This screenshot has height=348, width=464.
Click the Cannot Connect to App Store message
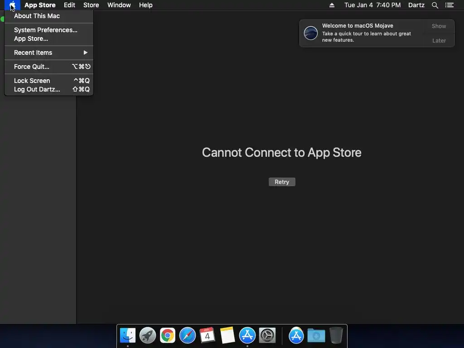pos(282,153)
